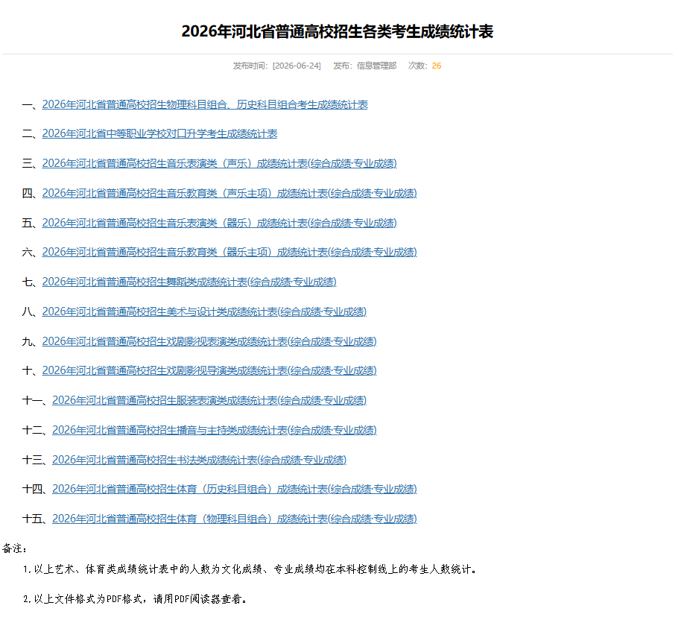Click note 2 about PDF格式
Screen dimensions: 684x617
[x=135, y=599]
